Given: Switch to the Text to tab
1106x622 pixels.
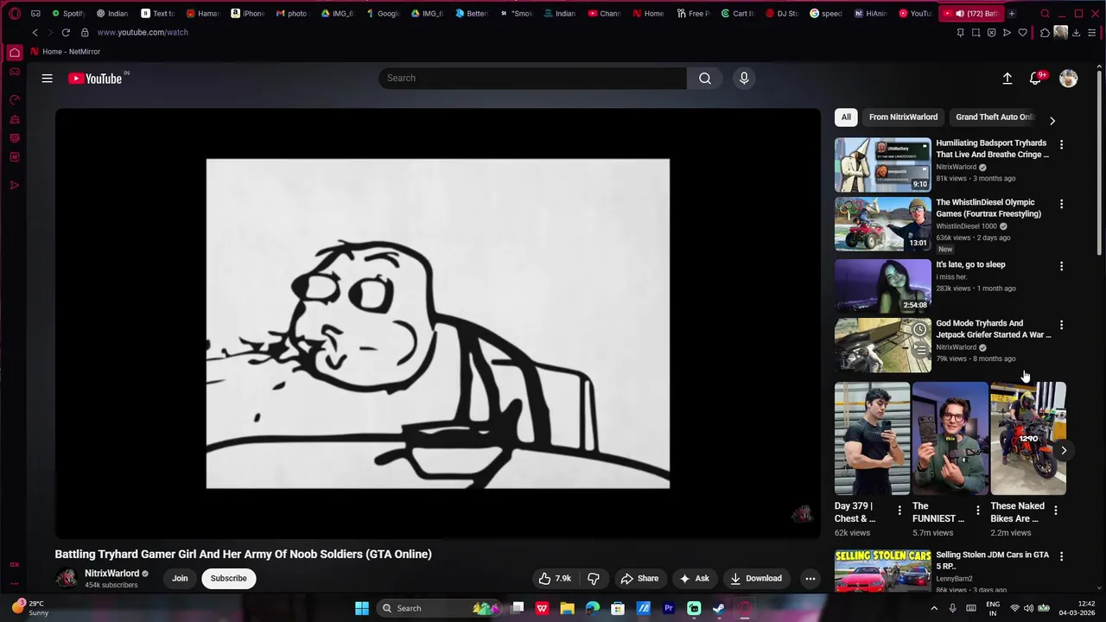Looking at the screenshot, I should point(158,14).
